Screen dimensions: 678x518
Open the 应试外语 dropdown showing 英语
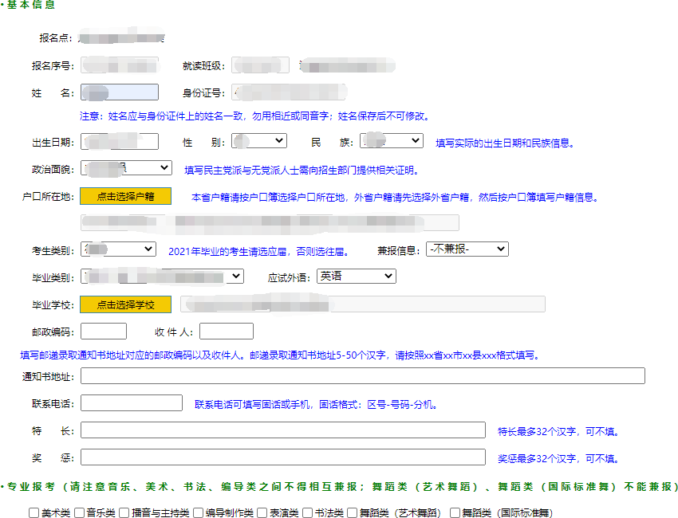pyautogui.click(x=356, y=277)
